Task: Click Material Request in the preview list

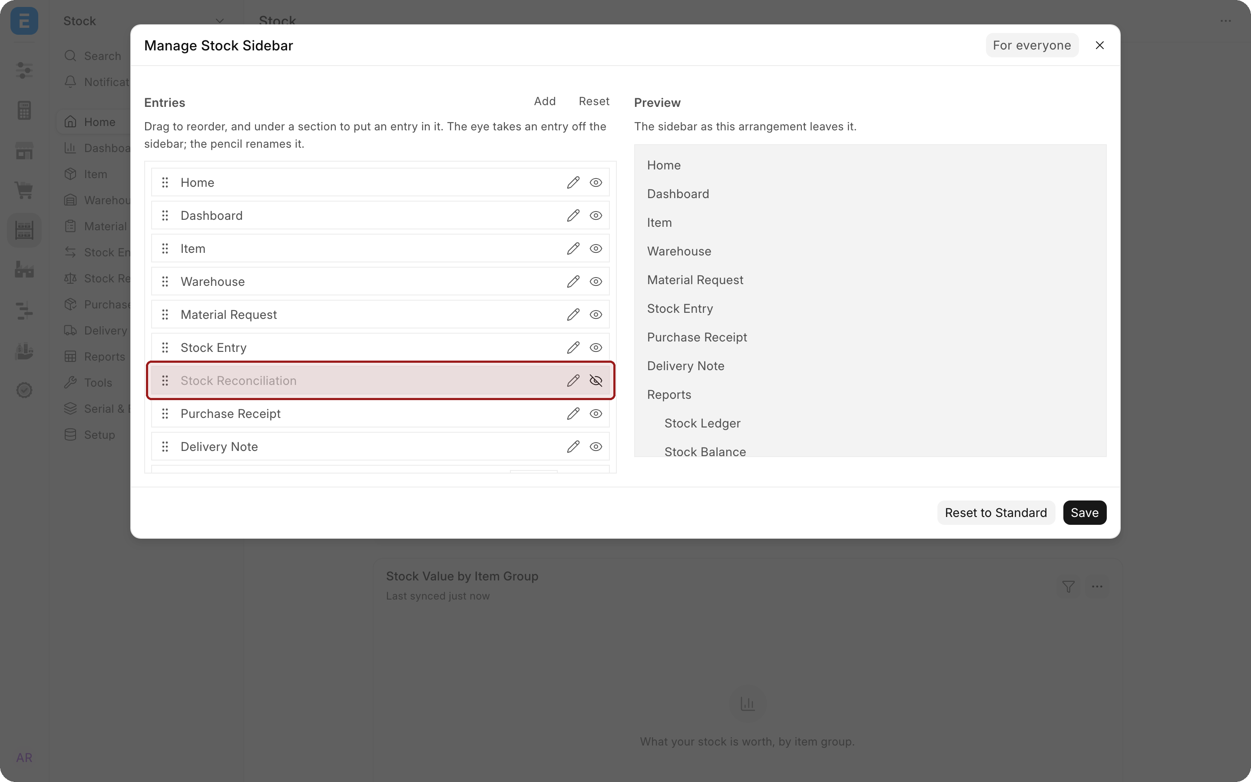Action: click(x=695, y=280)
